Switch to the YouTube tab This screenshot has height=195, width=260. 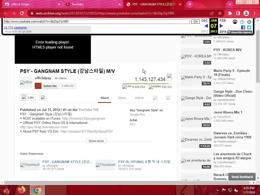[93, 4]
